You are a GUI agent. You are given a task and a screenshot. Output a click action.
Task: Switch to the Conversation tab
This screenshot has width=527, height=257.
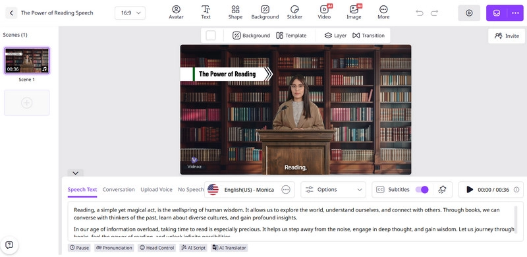(x=119, y=189)
